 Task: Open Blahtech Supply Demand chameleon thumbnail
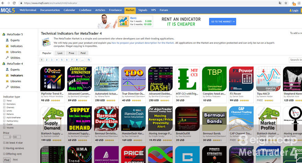click(x=53, y=118)
